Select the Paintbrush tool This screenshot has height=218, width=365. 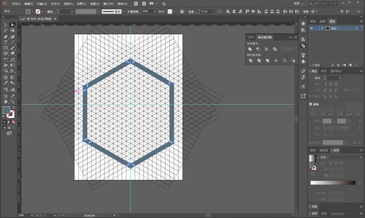tap(12, 48)
